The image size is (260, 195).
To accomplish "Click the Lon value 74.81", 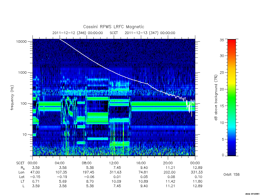I will (143, 172).
